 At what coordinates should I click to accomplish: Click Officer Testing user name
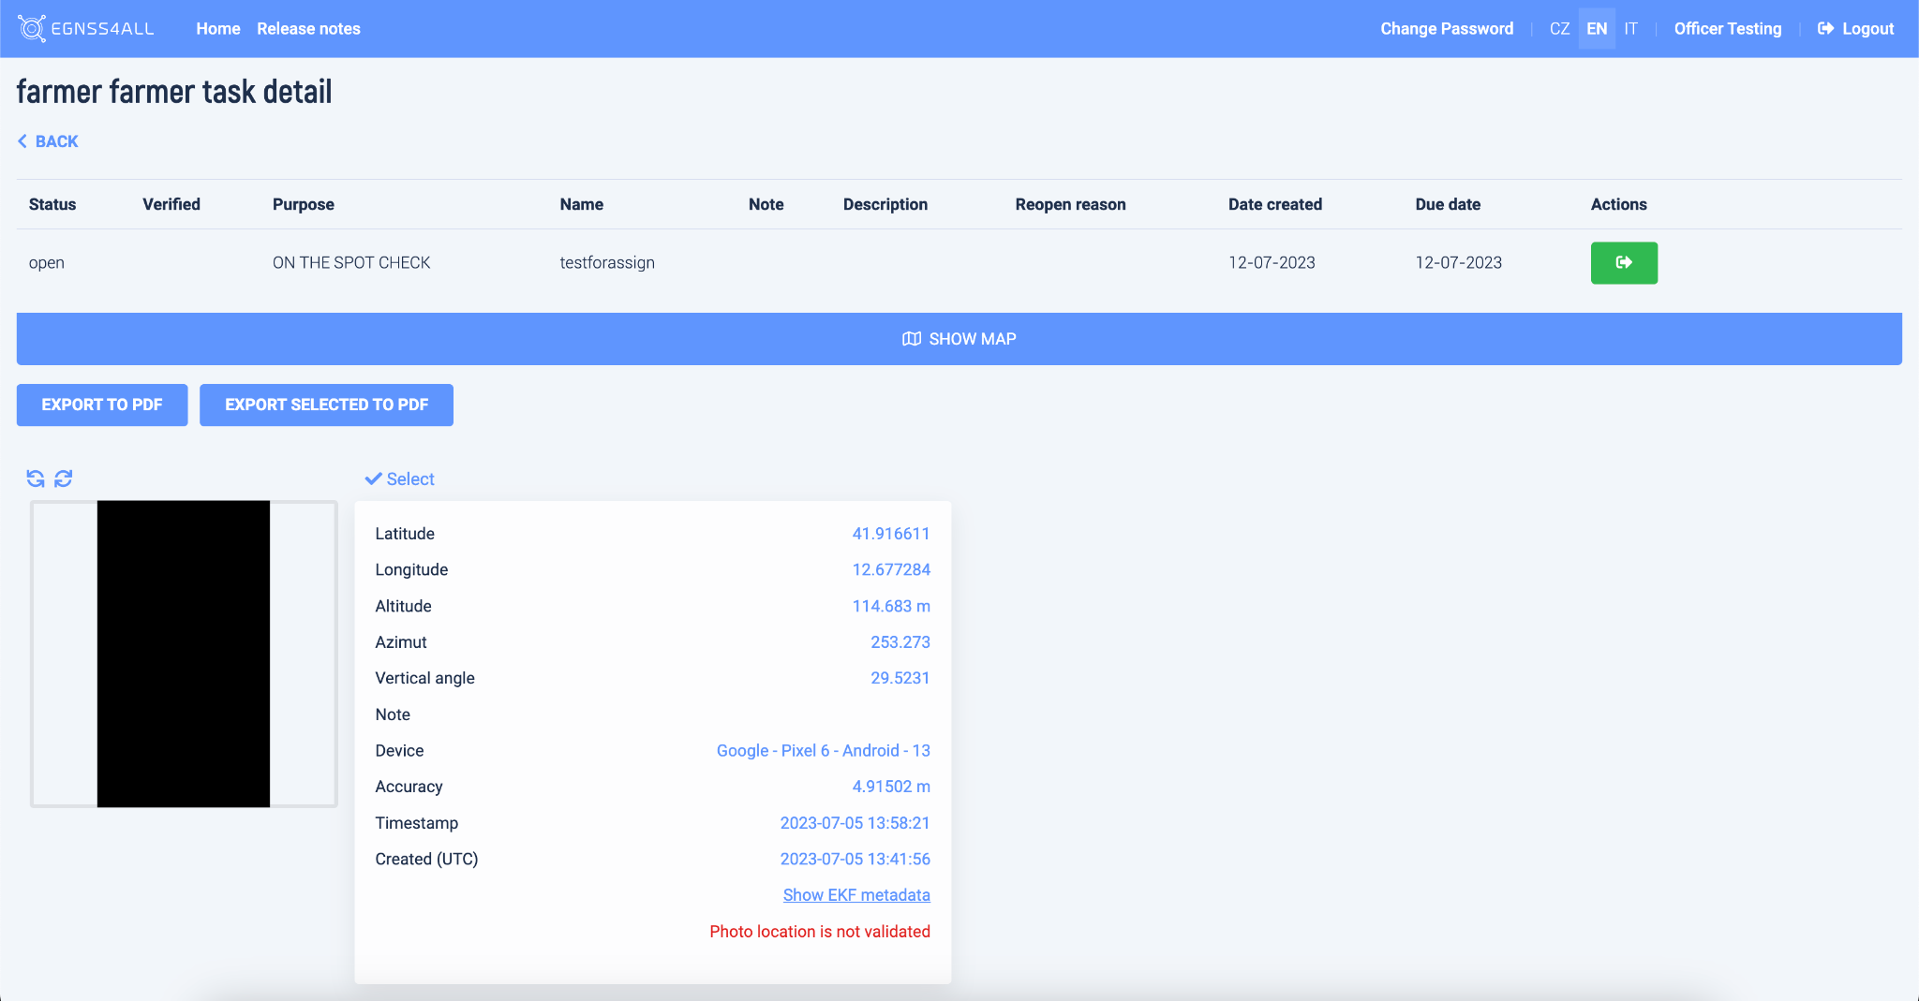tap(1727, 29)
